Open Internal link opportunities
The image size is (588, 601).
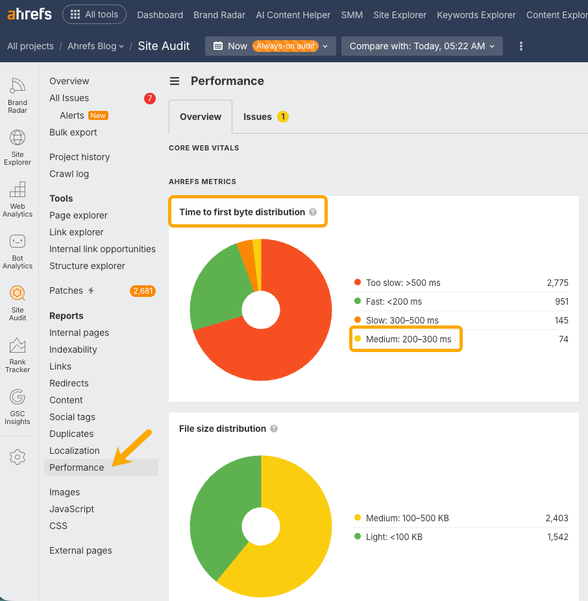coord(103,249)
